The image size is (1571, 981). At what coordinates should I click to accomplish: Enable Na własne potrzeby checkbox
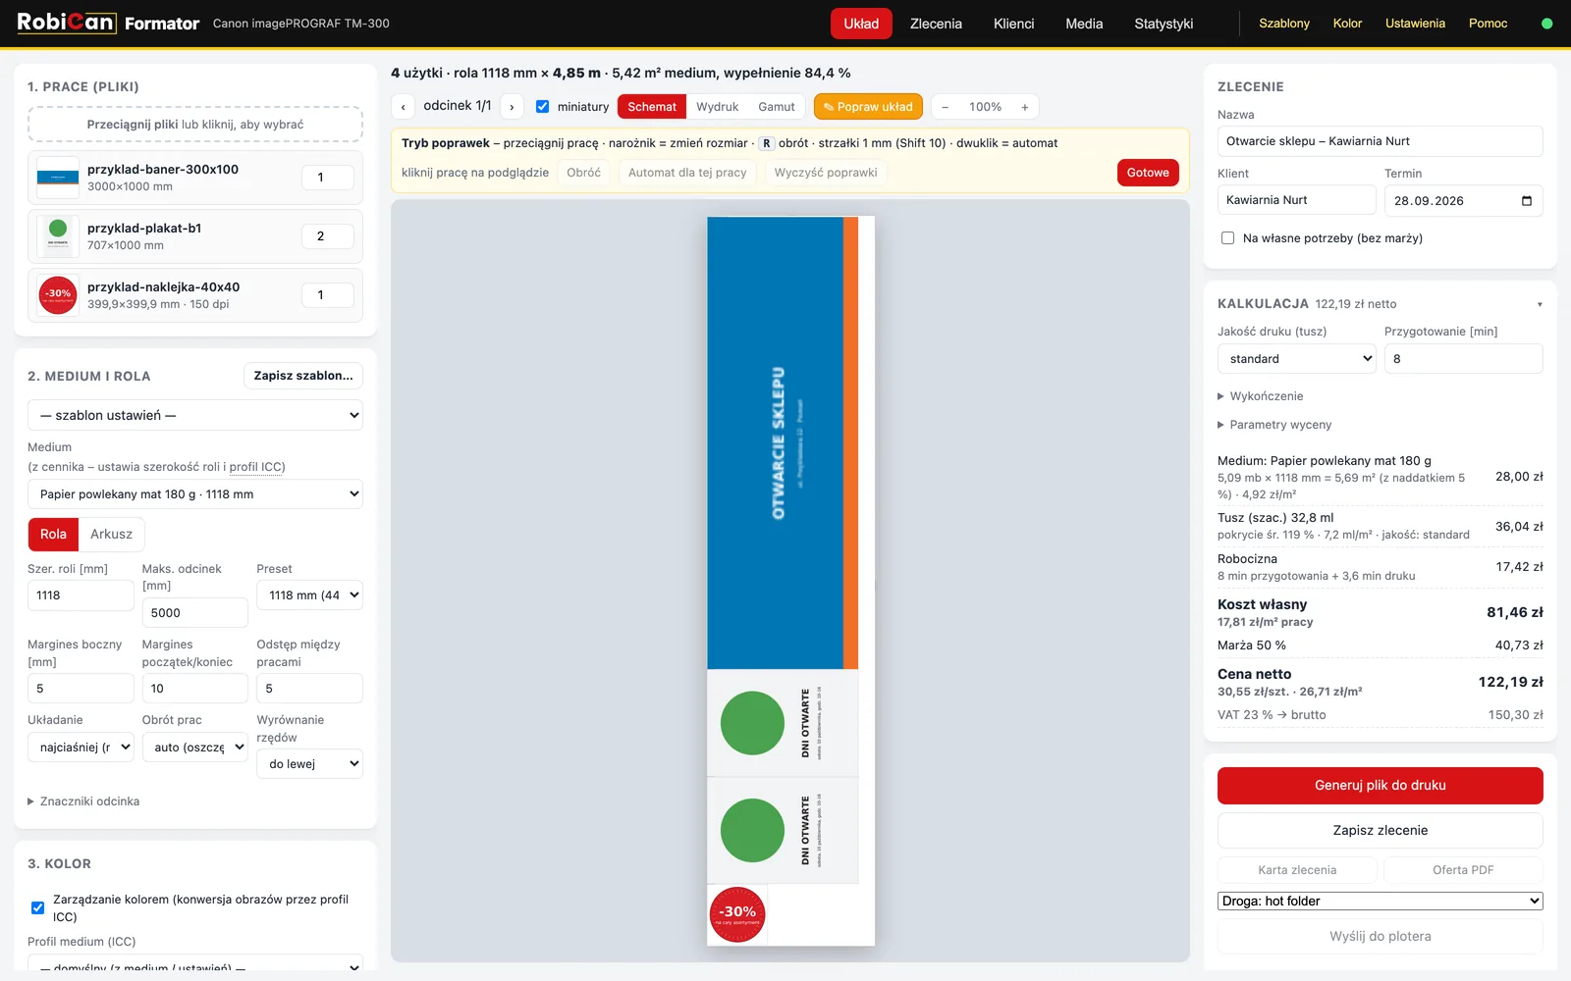pyautogui.click(x=1227, y=238)
